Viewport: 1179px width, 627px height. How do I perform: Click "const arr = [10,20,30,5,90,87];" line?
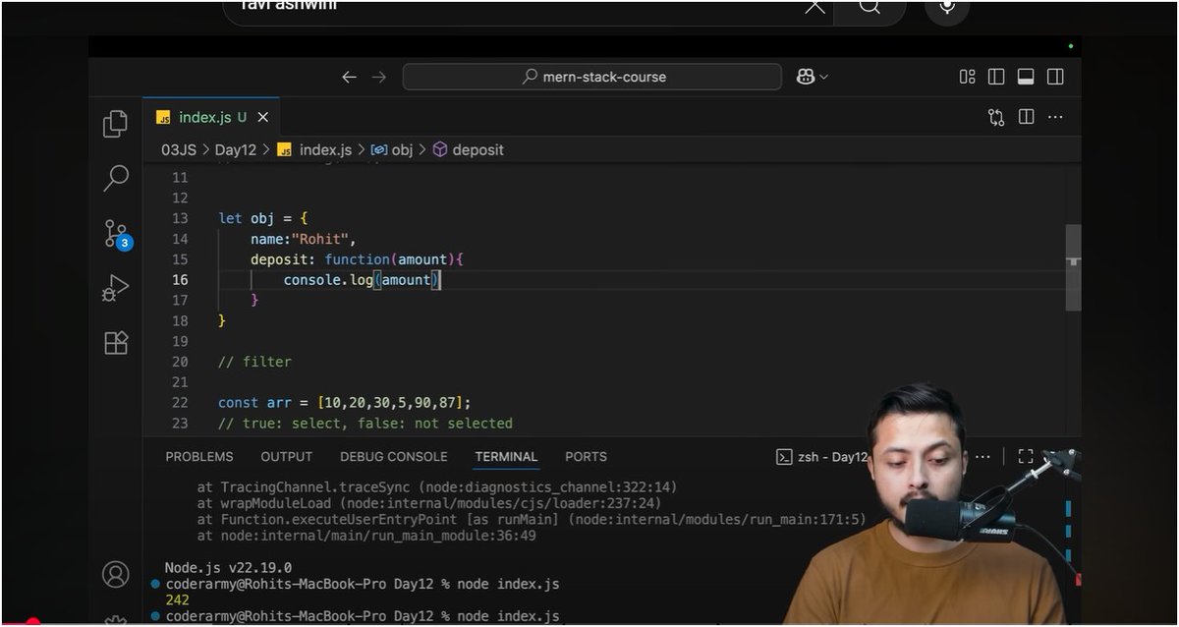[x=345, y=403]
